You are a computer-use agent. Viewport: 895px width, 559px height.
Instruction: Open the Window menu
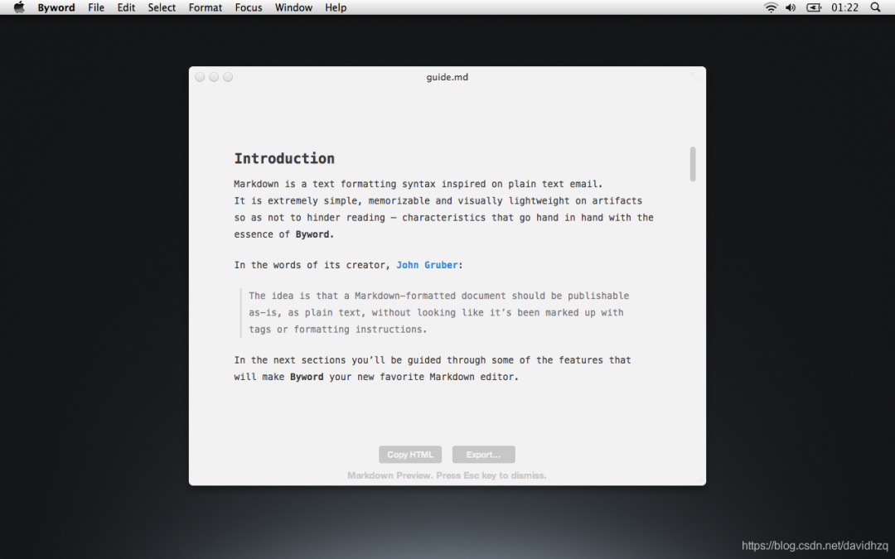(293, 7)
